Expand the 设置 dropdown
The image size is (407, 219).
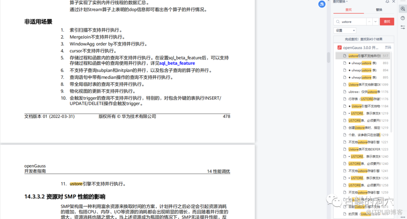(x=345, y=30)
